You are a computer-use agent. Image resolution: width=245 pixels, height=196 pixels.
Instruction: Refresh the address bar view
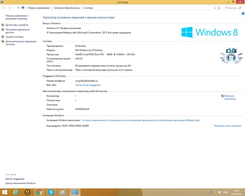pos(219,8)
